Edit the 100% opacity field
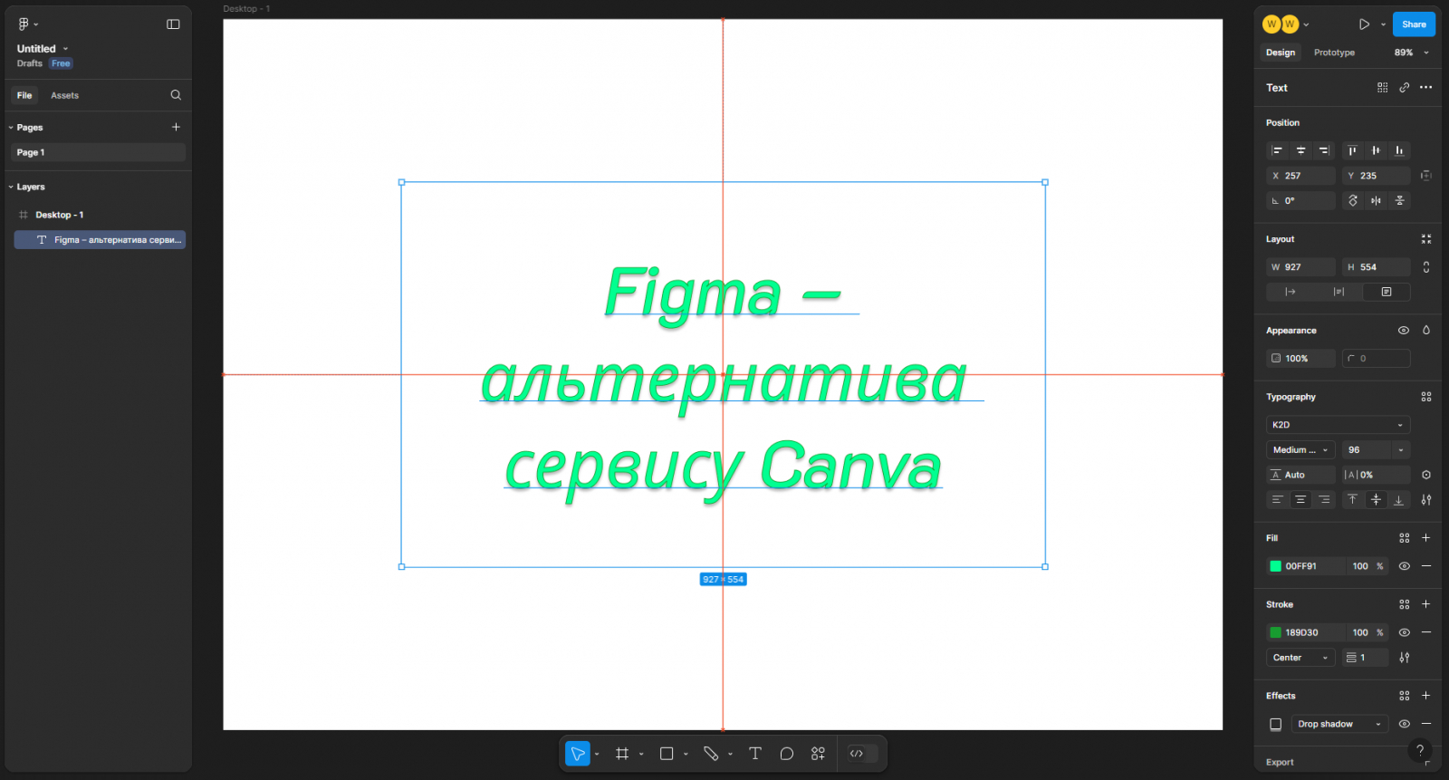The image size is (1449, 780). 1300,359
